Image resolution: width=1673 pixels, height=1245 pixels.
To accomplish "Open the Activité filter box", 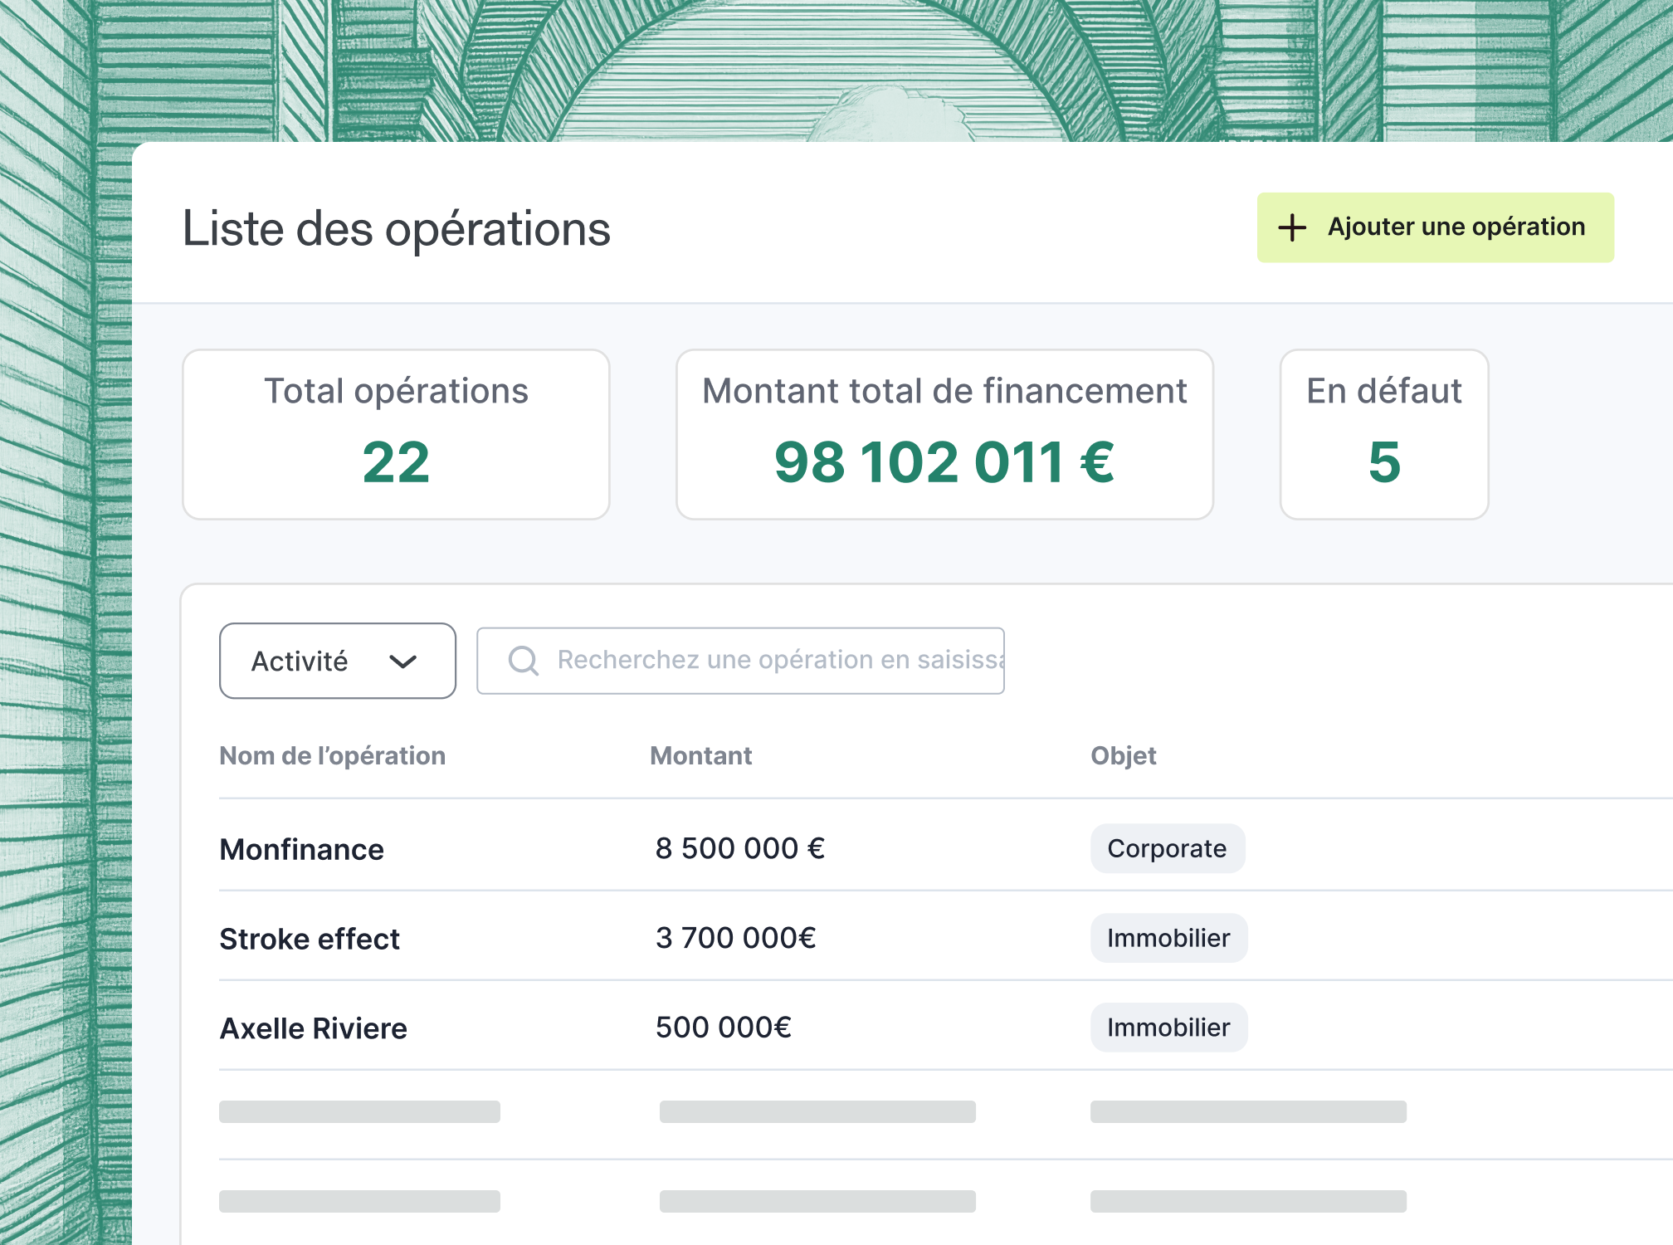I will pos(300,662).
